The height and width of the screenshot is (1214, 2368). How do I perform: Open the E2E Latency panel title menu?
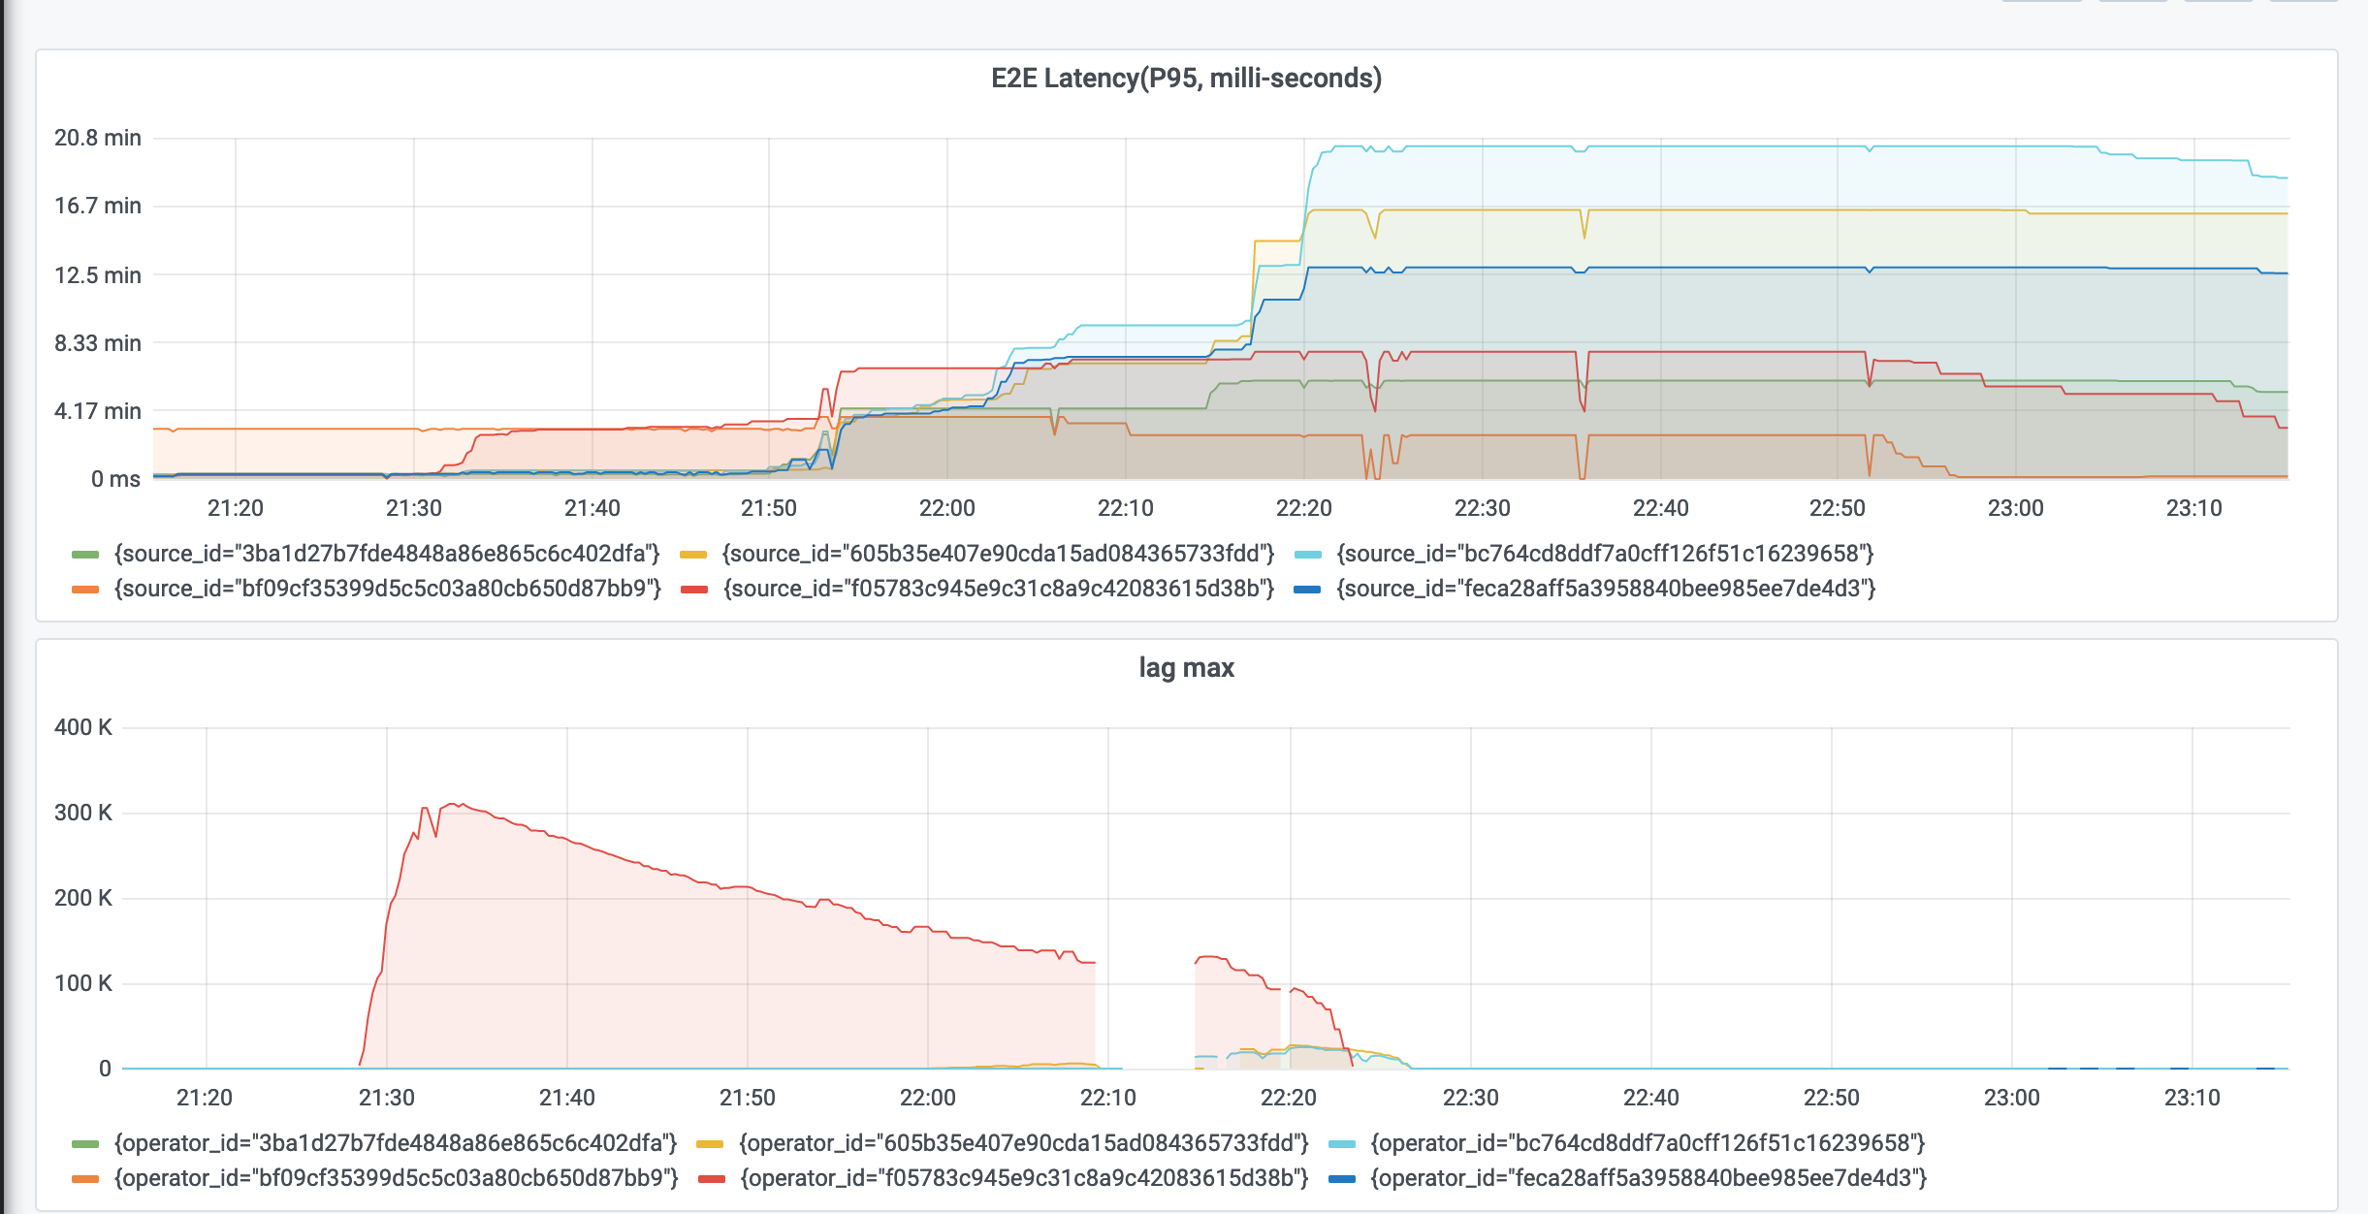click(x=1185, y=78)
